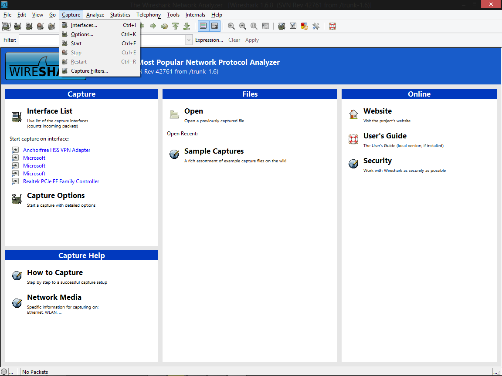Open the Analyze menu
The image size is (502, 376).
[x=95, y=15]
